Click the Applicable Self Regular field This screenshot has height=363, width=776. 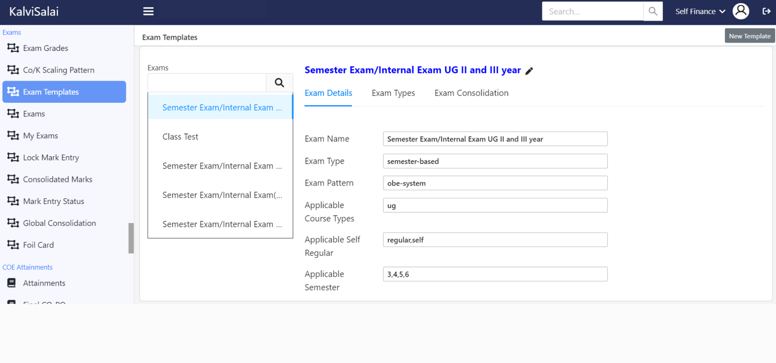(495, 240)
